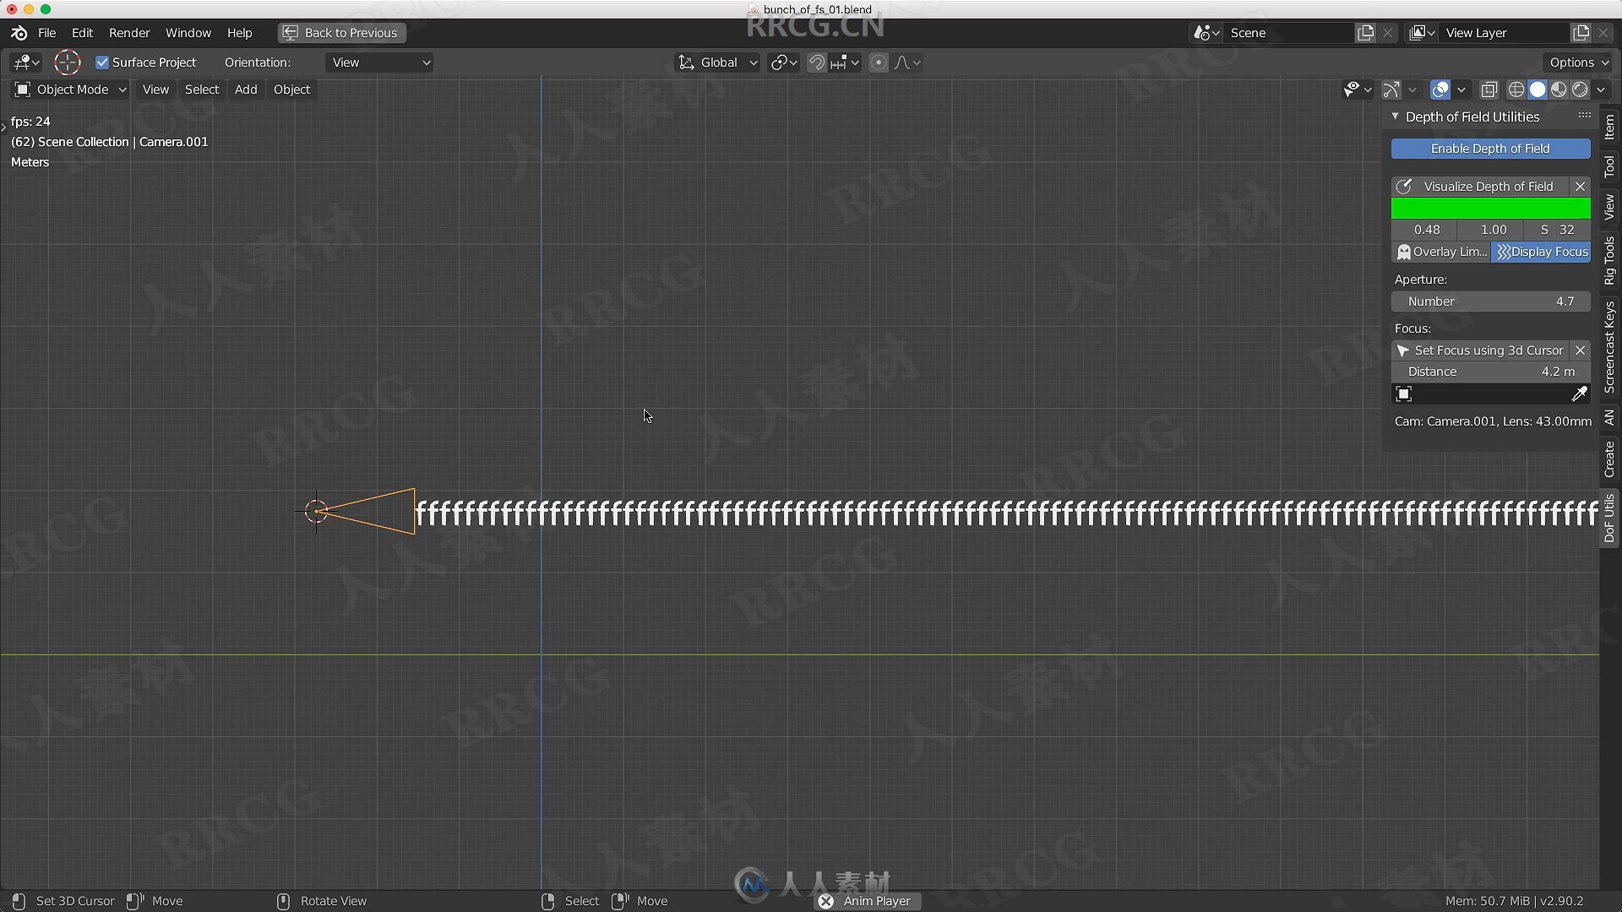1622x912 pixels.
Task: Open the shading options dropdown arrow
Action: click(1601, 90)
